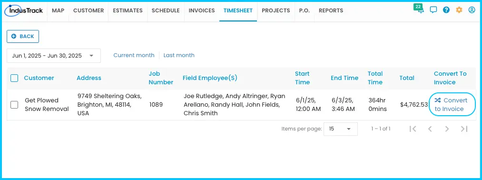Open the P.O. tab

coord(305,11)
